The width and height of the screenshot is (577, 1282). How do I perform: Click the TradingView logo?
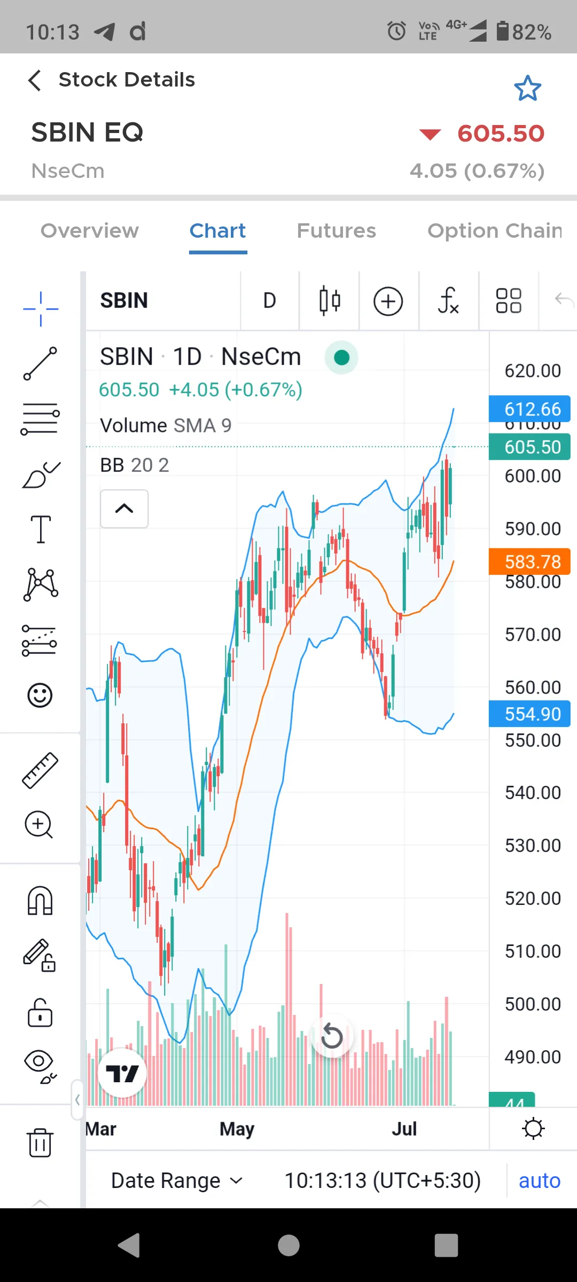click(x=122, y=1073)
